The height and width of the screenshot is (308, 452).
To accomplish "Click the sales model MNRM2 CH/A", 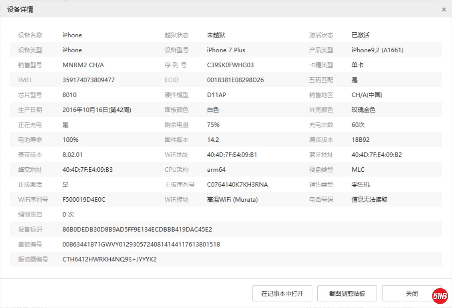I will tap(83, 65).
